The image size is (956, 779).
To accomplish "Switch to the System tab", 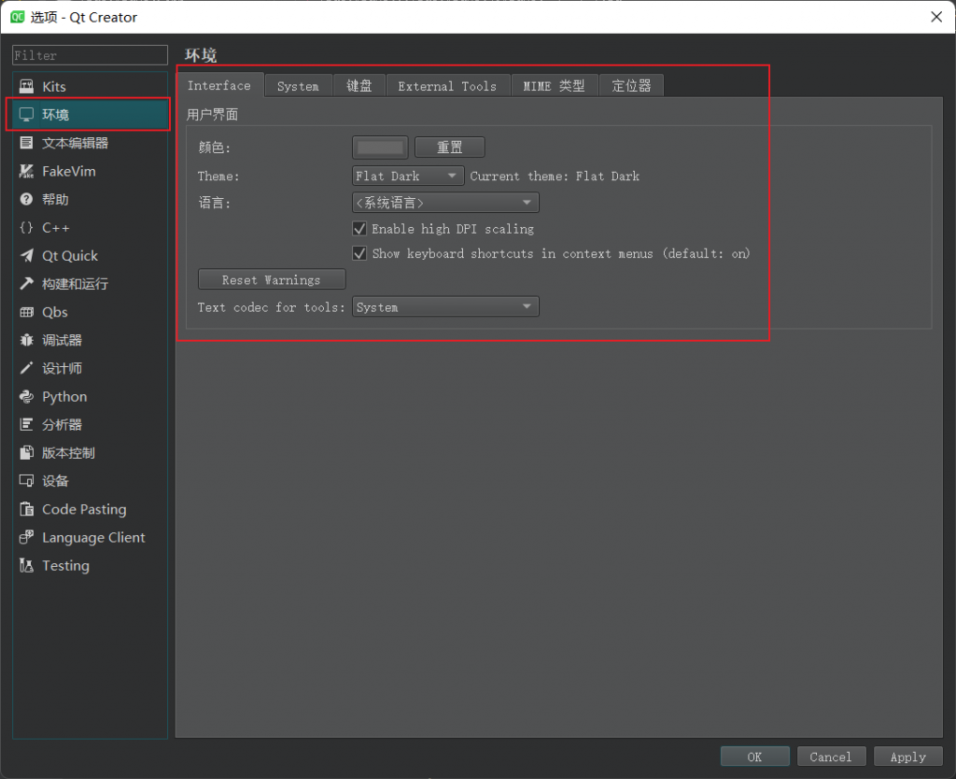I will pyautogui.click(x=298, y=86).
